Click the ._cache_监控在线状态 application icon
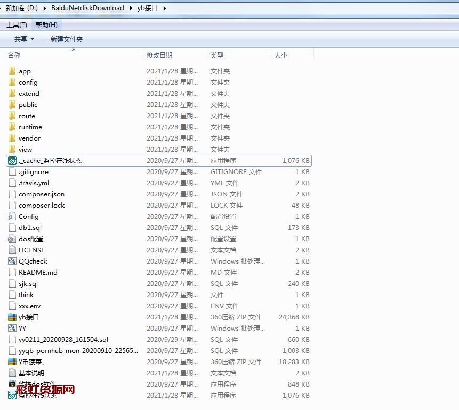The height and width of the screenshot is (410, 459). click(x=12, y=160)
